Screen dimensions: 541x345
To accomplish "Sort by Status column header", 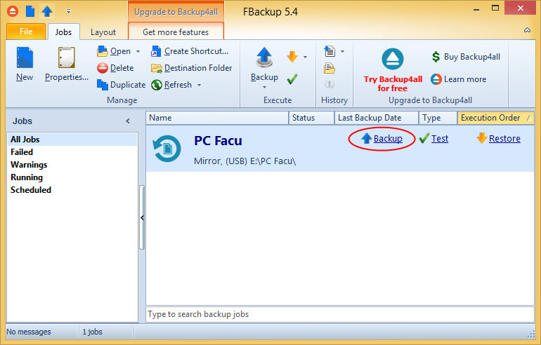I will pos(311,118).
